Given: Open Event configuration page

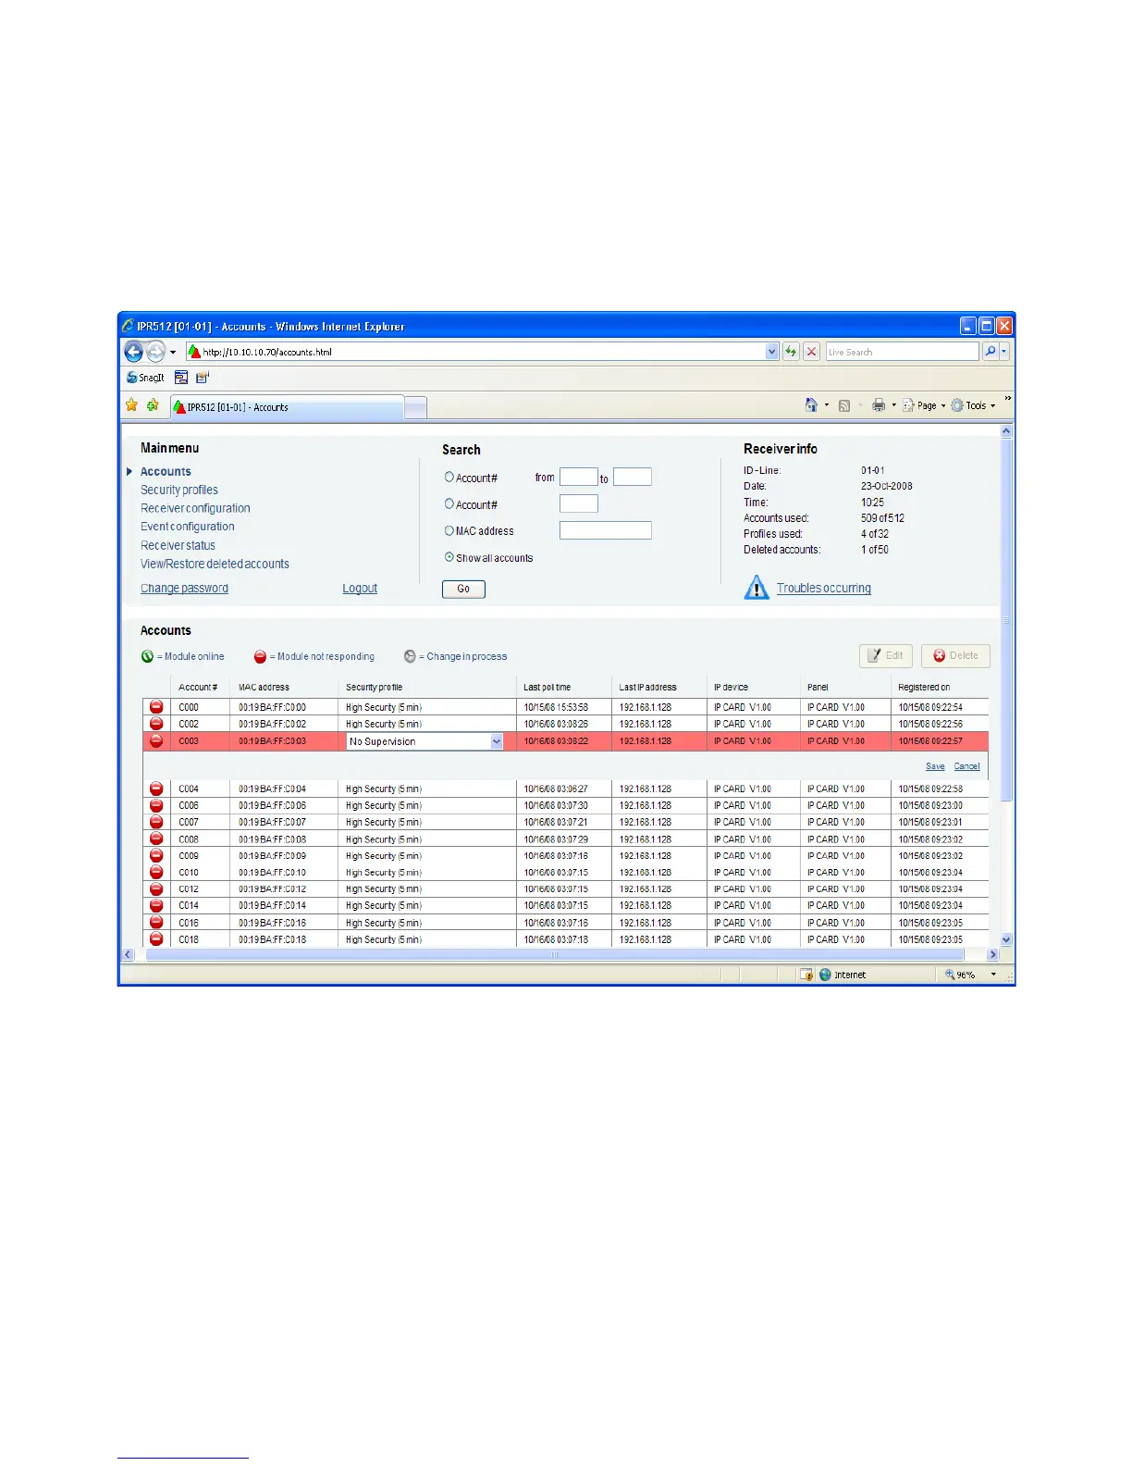Looking at the screenshot, I should [x=188, y=527].
